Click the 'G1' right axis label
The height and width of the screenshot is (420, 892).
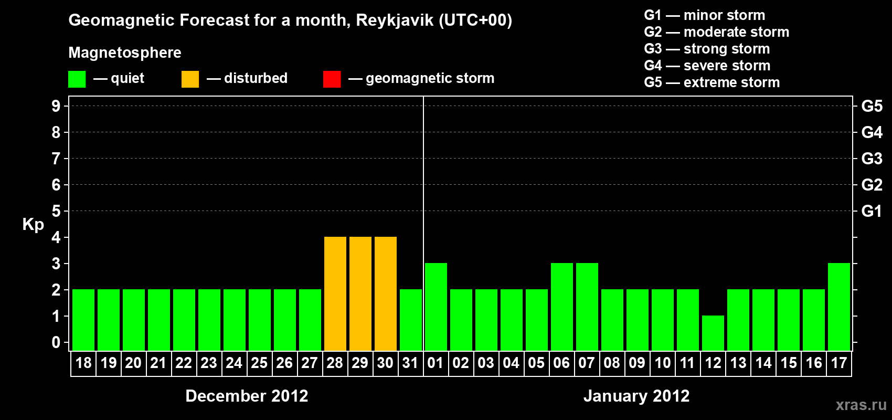tap(872, 211)
